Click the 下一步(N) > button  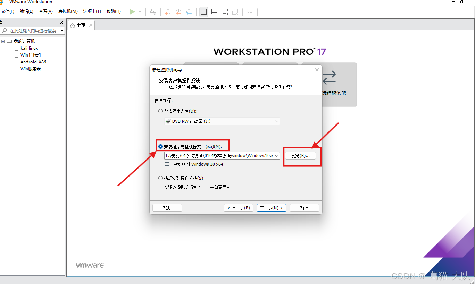click(272, 208)
